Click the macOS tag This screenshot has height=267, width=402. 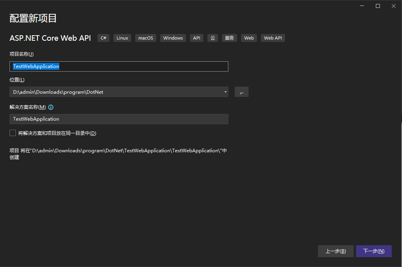[x=145, y=38]
